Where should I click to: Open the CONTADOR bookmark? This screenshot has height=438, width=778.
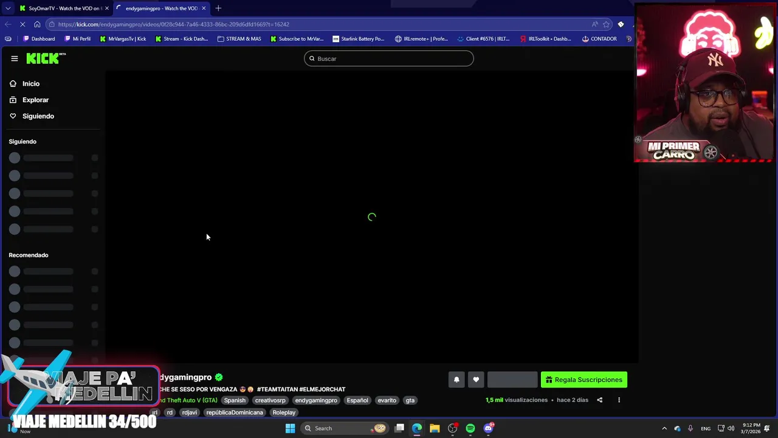pyautogui.click(x=599, y=39)
